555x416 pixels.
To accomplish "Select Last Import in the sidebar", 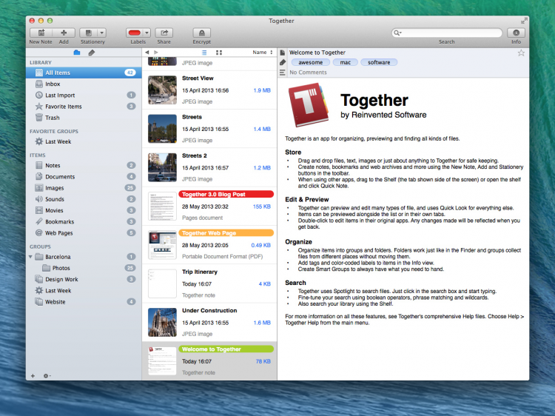I will point(84,95).
